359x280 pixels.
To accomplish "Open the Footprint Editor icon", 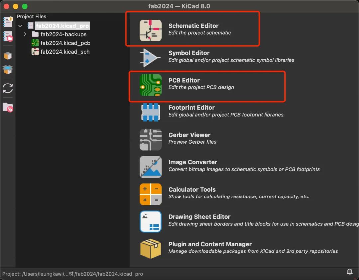I will coord(151,112).
